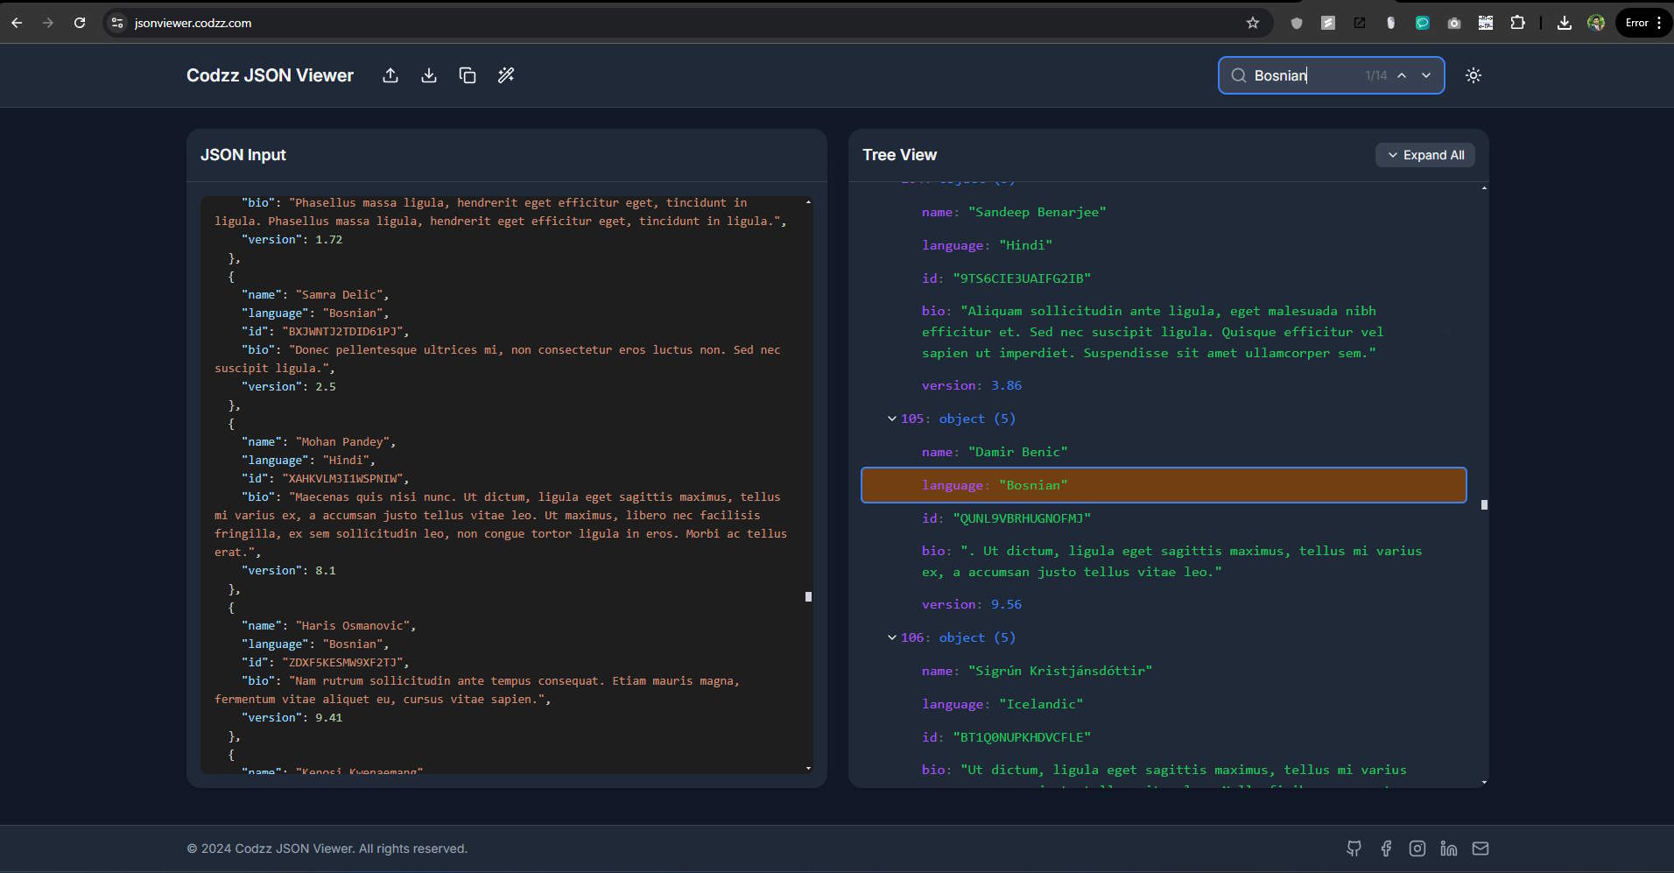Open browser downloads icon

[1565, 23]
